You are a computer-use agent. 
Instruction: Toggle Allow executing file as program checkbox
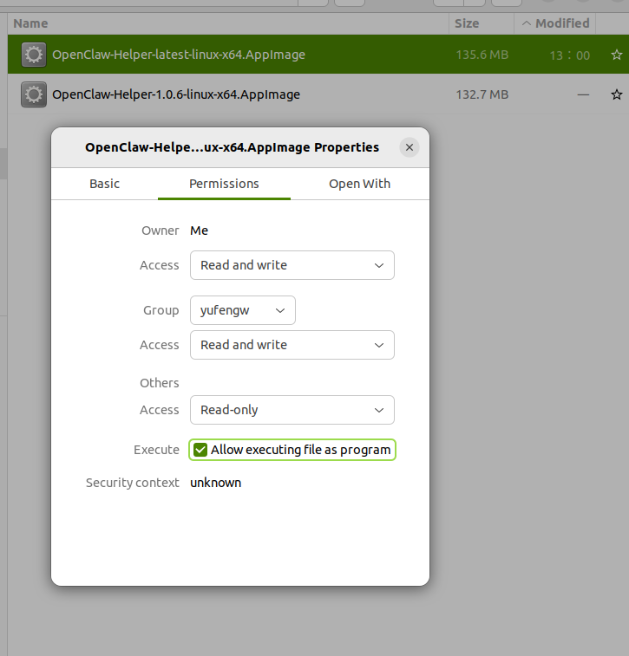coord(200,450)
